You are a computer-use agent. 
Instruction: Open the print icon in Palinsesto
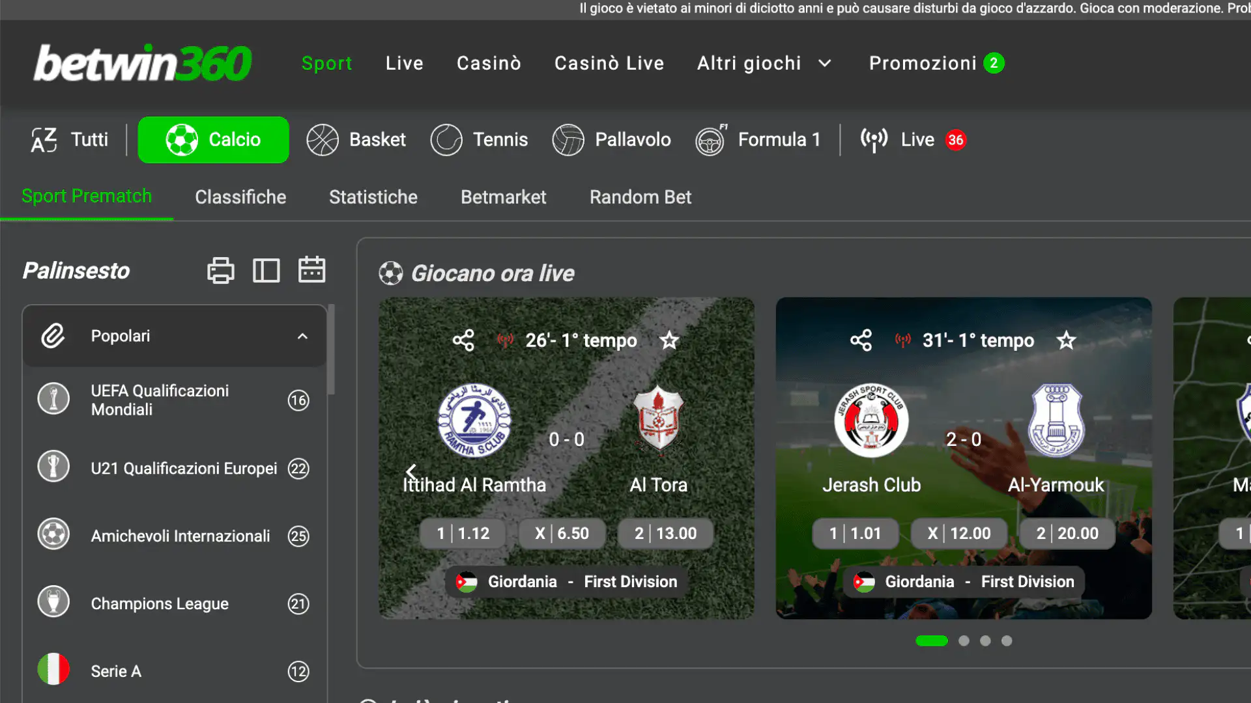[220, 270]
